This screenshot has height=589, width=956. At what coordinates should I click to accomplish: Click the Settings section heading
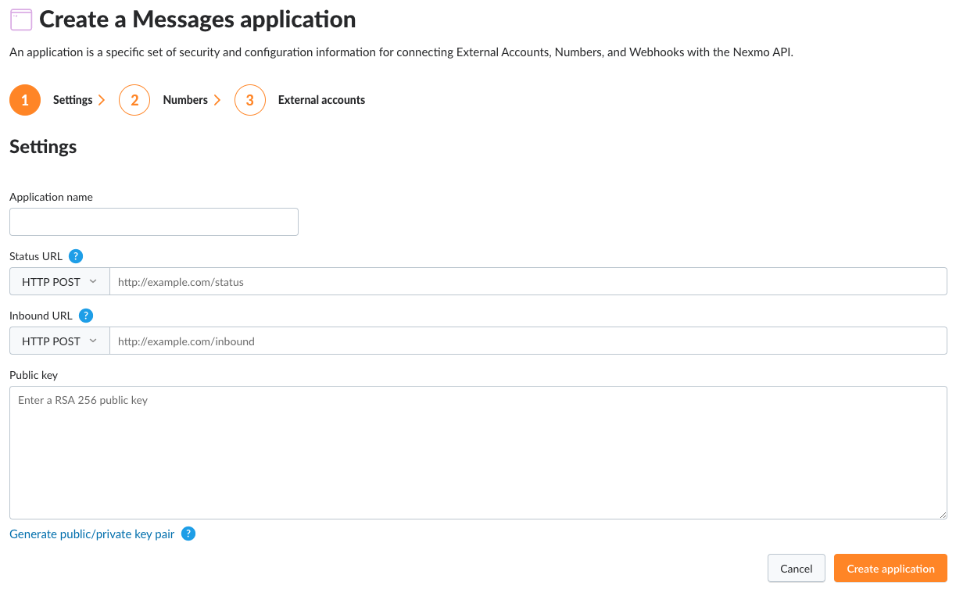tap(43, 147)
